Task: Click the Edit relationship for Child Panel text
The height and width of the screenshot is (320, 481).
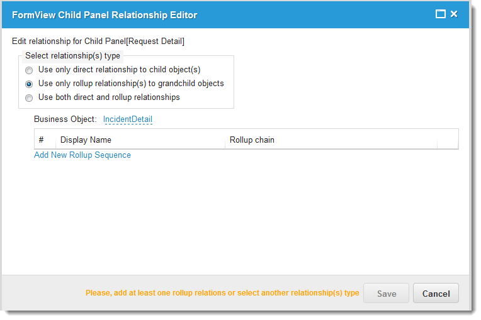Action: coord(98,41)
